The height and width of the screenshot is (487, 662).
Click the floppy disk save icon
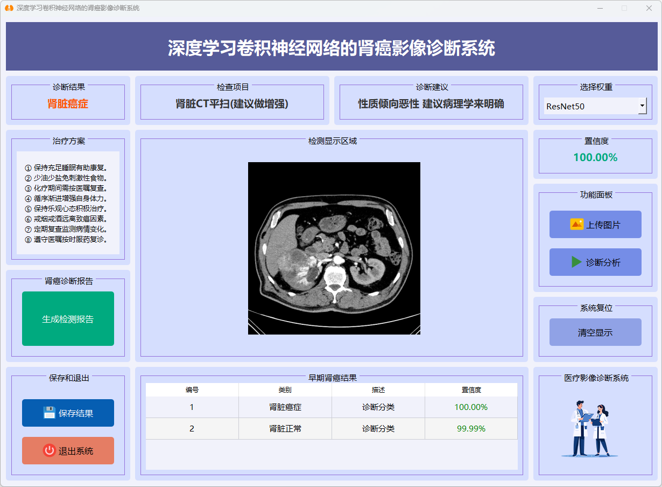50,413
